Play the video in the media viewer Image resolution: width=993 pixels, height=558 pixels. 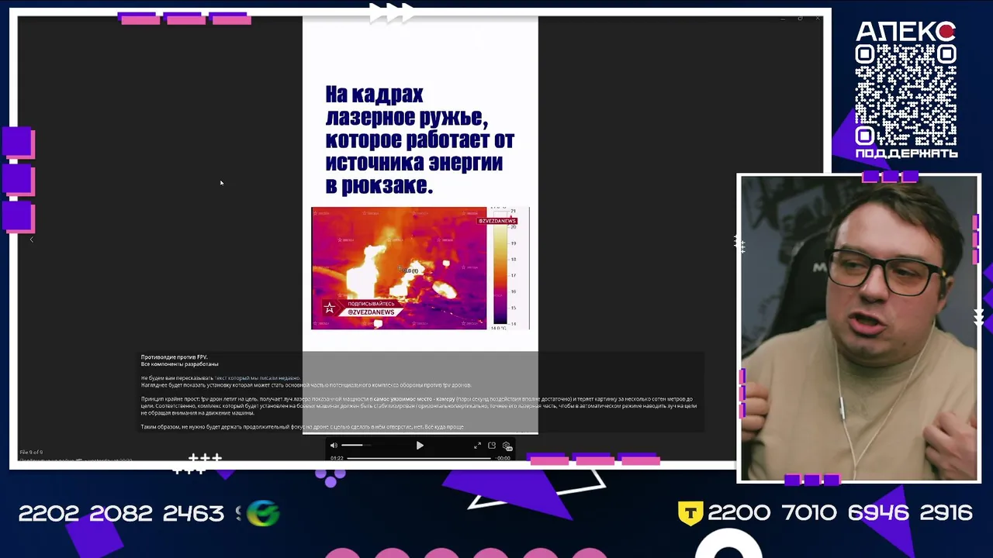click(x=420, y=446)
